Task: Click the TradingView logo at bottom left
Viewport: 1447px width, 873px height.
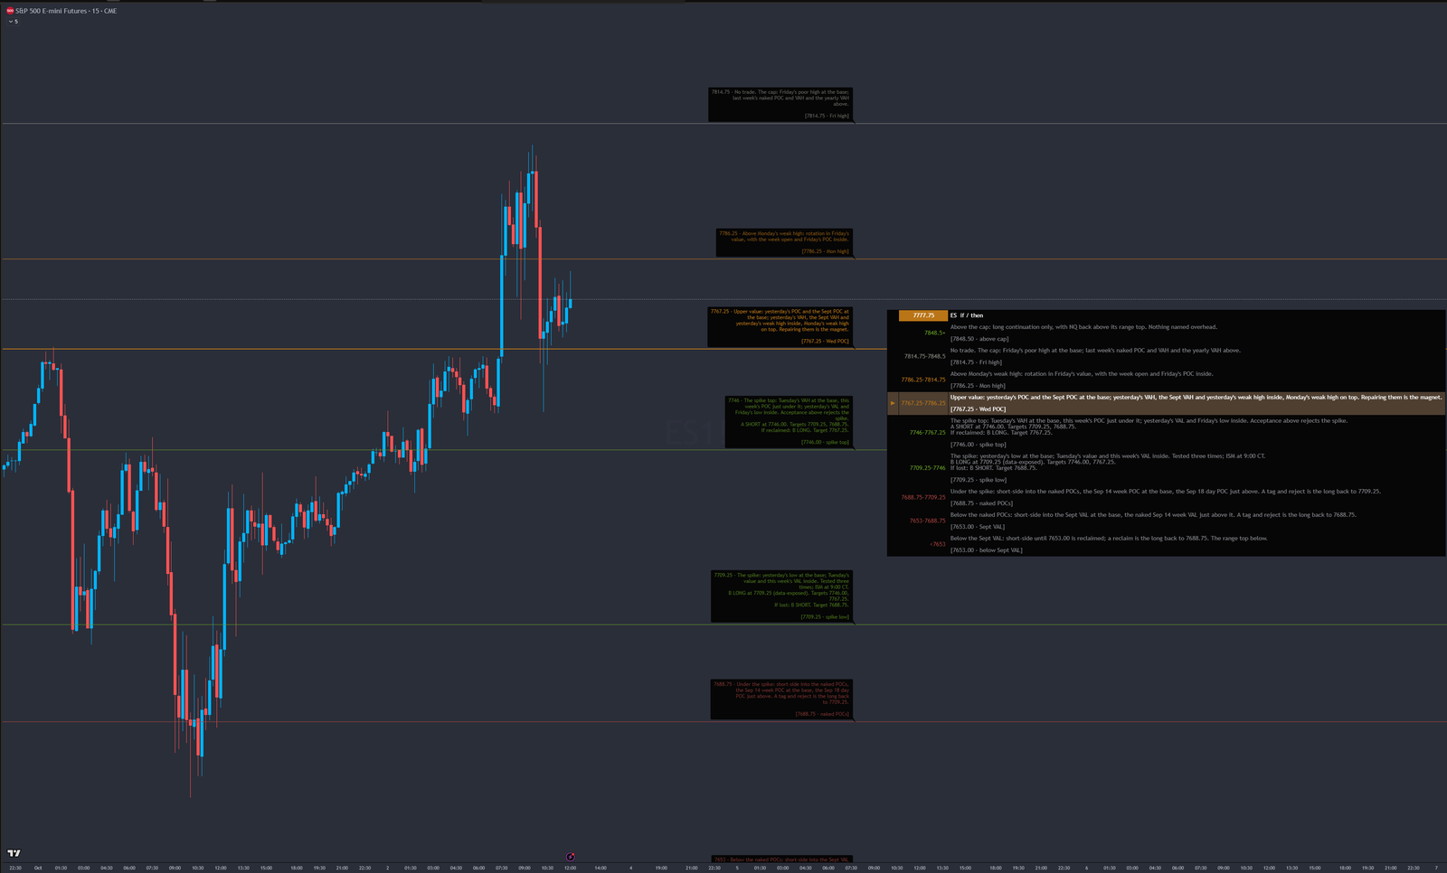Action: [14, 853]
